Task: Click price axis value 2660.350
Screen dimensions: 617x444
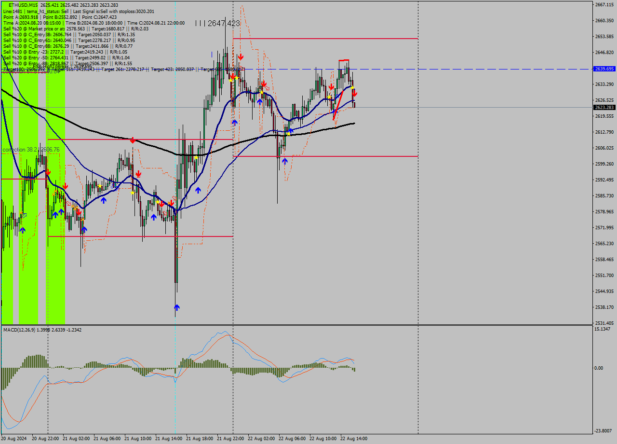Action: pyautogui.click(x=604, y=21)
